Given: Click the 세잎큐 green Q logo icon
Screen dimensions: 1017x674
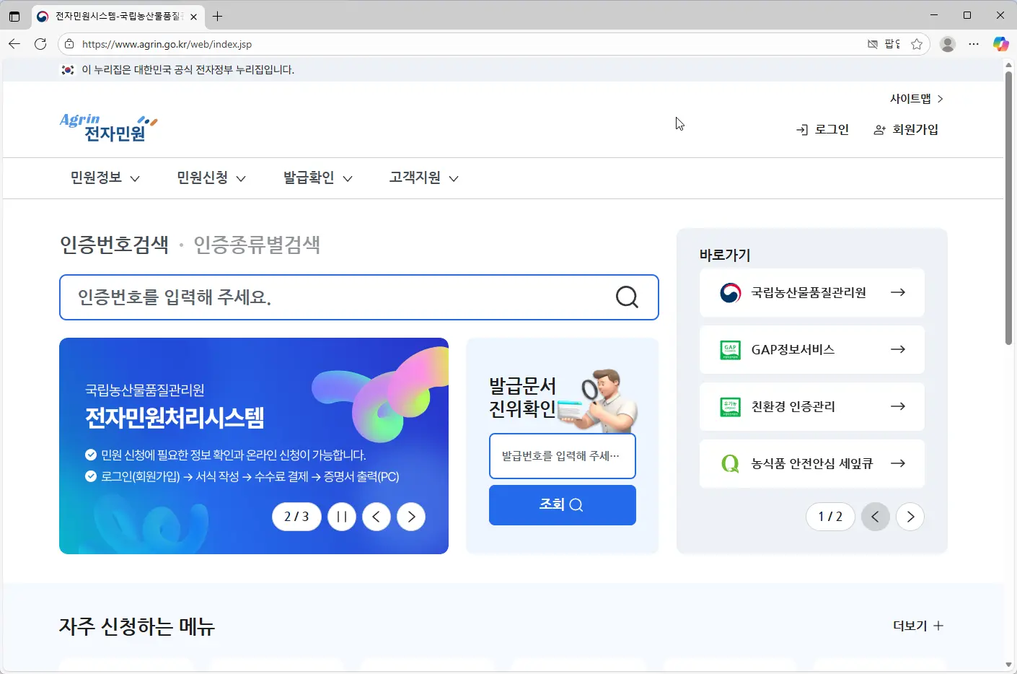Looking at the screenshot, I should [x=729, y=464].
